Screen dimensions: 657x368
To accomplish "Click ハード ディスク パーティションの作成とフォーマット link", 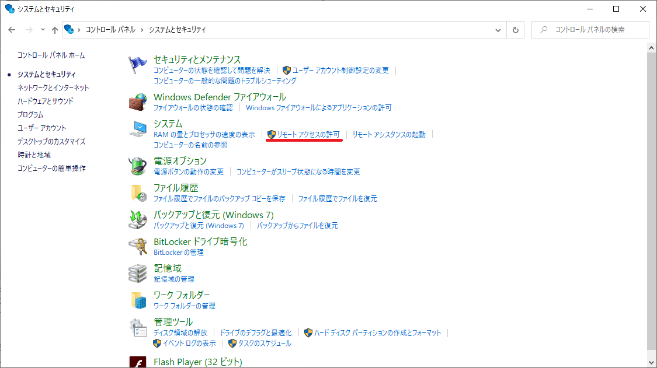I will click(377, 333).
